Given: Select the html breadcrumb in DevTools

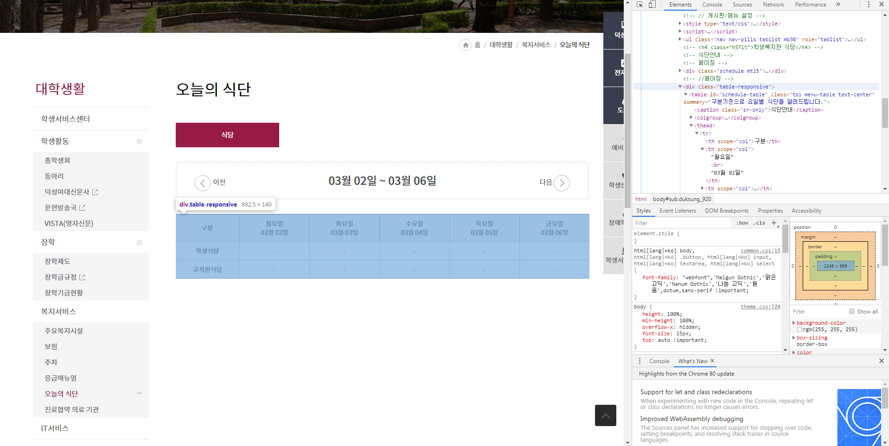Looking at the screenshot, I should 641,199.
